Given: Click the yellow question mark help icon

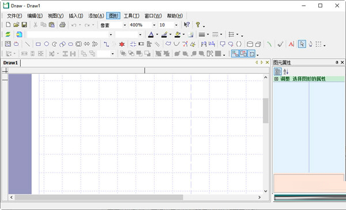Looking at the screenshot, I should click(x=198, y=25).
